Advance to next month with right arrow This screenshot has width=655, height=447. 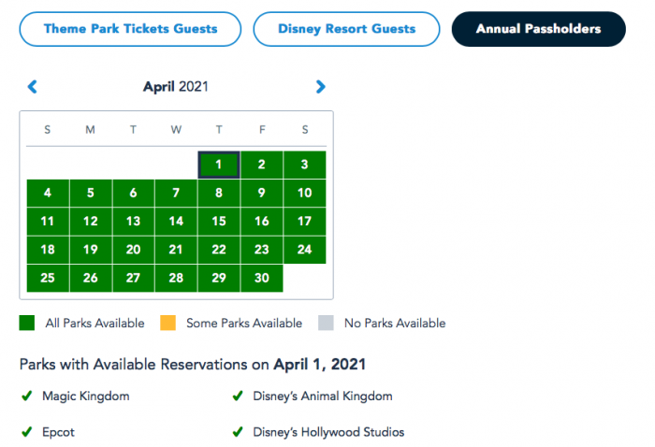[321, 87]
